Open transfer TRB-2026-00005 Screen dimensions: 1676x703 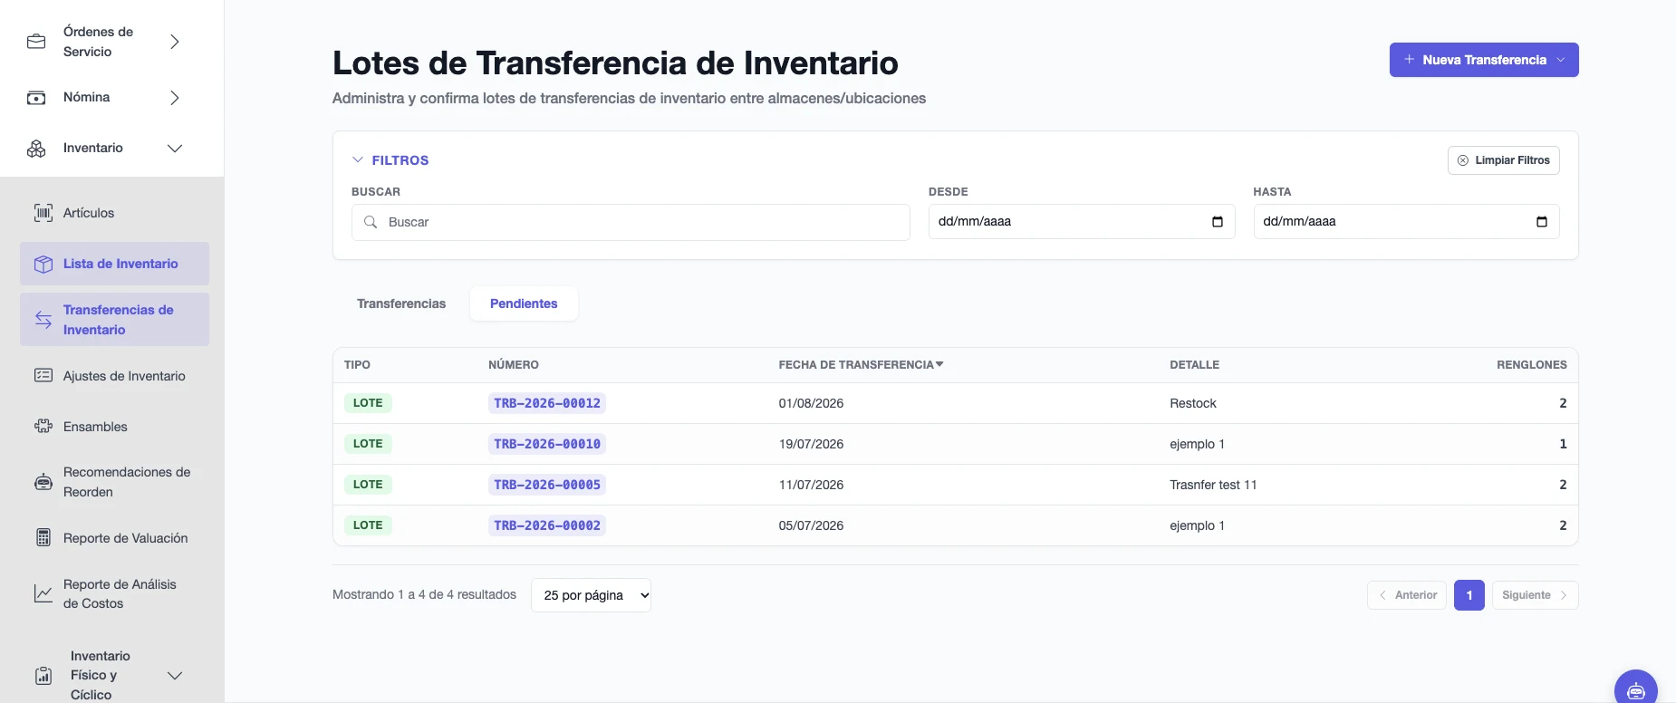click(x=547, y=485)
